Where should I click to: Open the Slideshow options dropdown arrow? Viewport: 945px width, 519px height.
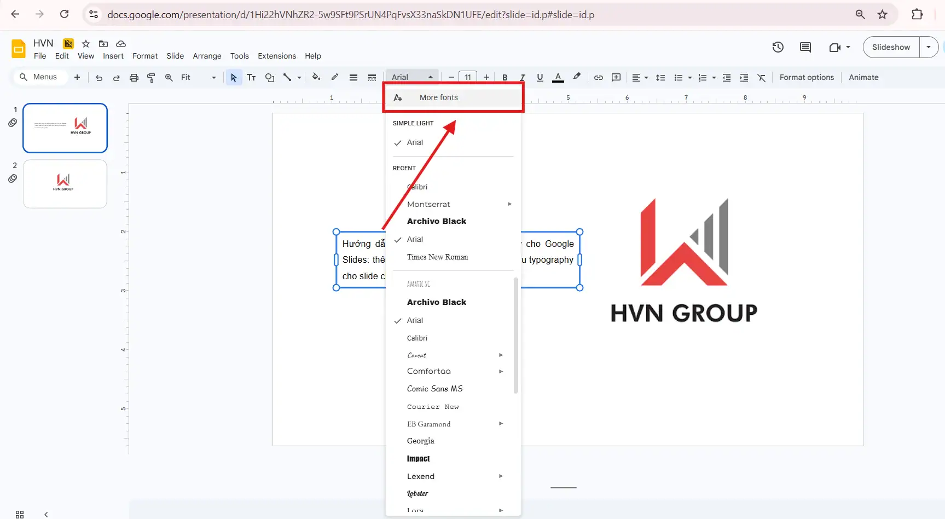click(929, 47)
